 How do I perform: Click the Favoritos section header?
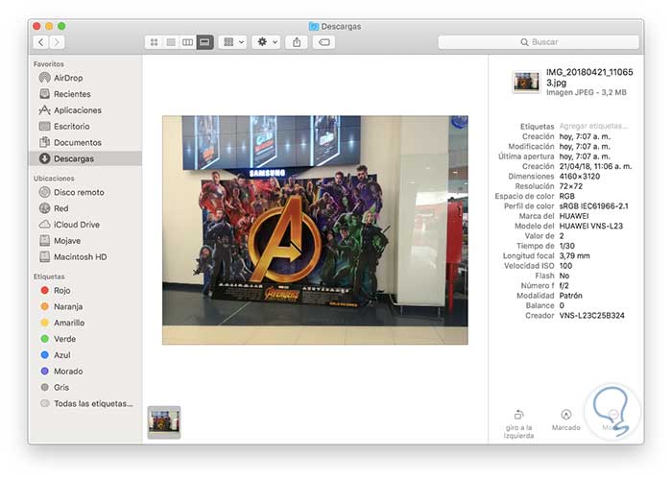48,64
